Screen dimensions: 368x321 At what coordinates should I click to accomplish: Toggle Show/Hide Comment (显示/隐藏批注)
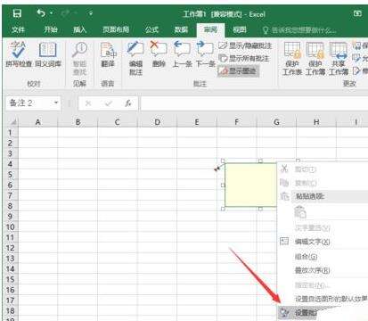[x=245, y=45]
